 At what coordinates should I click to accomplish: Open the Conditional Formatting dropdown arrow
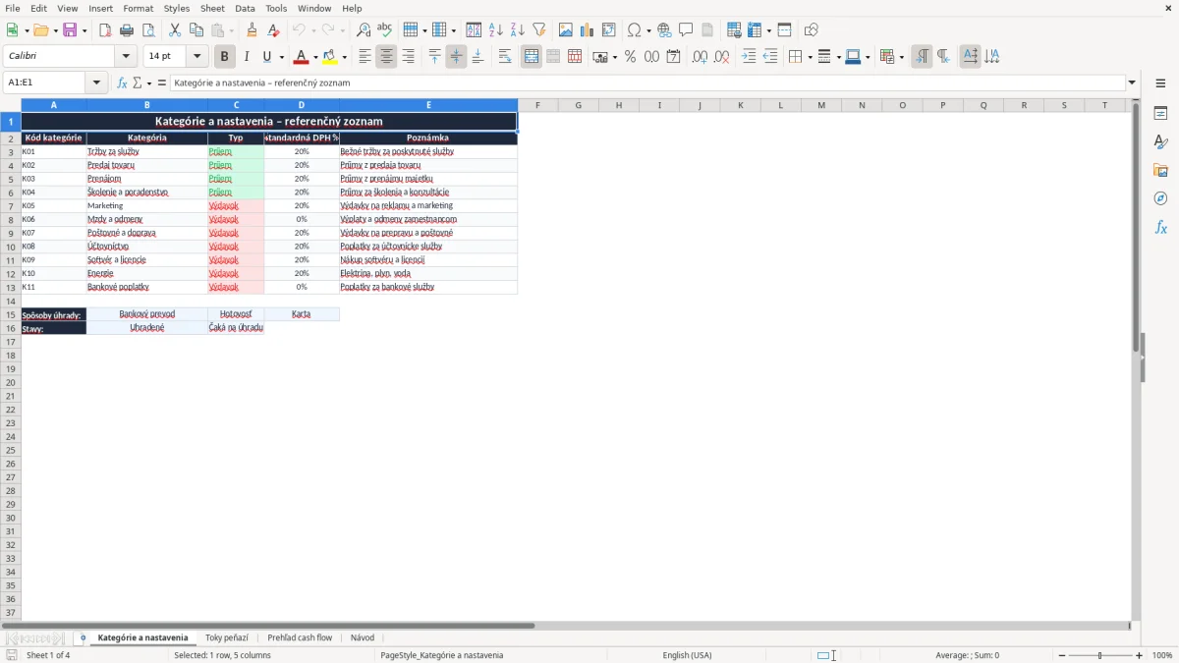tap(901, 57)
